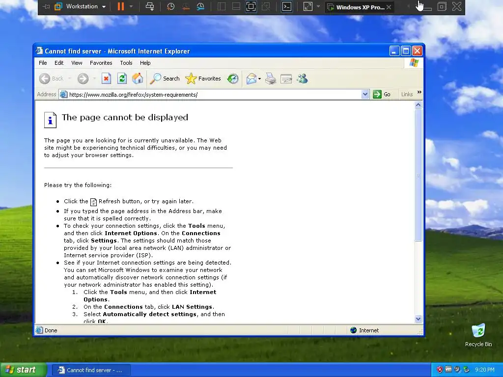Viewport: 503px width, 377px height.
Task: Click the Done status bar text
Action: pos(51,330)
